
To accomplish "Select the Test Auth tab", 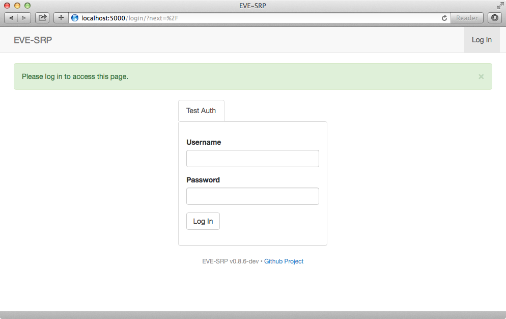I will pos(201,111).
